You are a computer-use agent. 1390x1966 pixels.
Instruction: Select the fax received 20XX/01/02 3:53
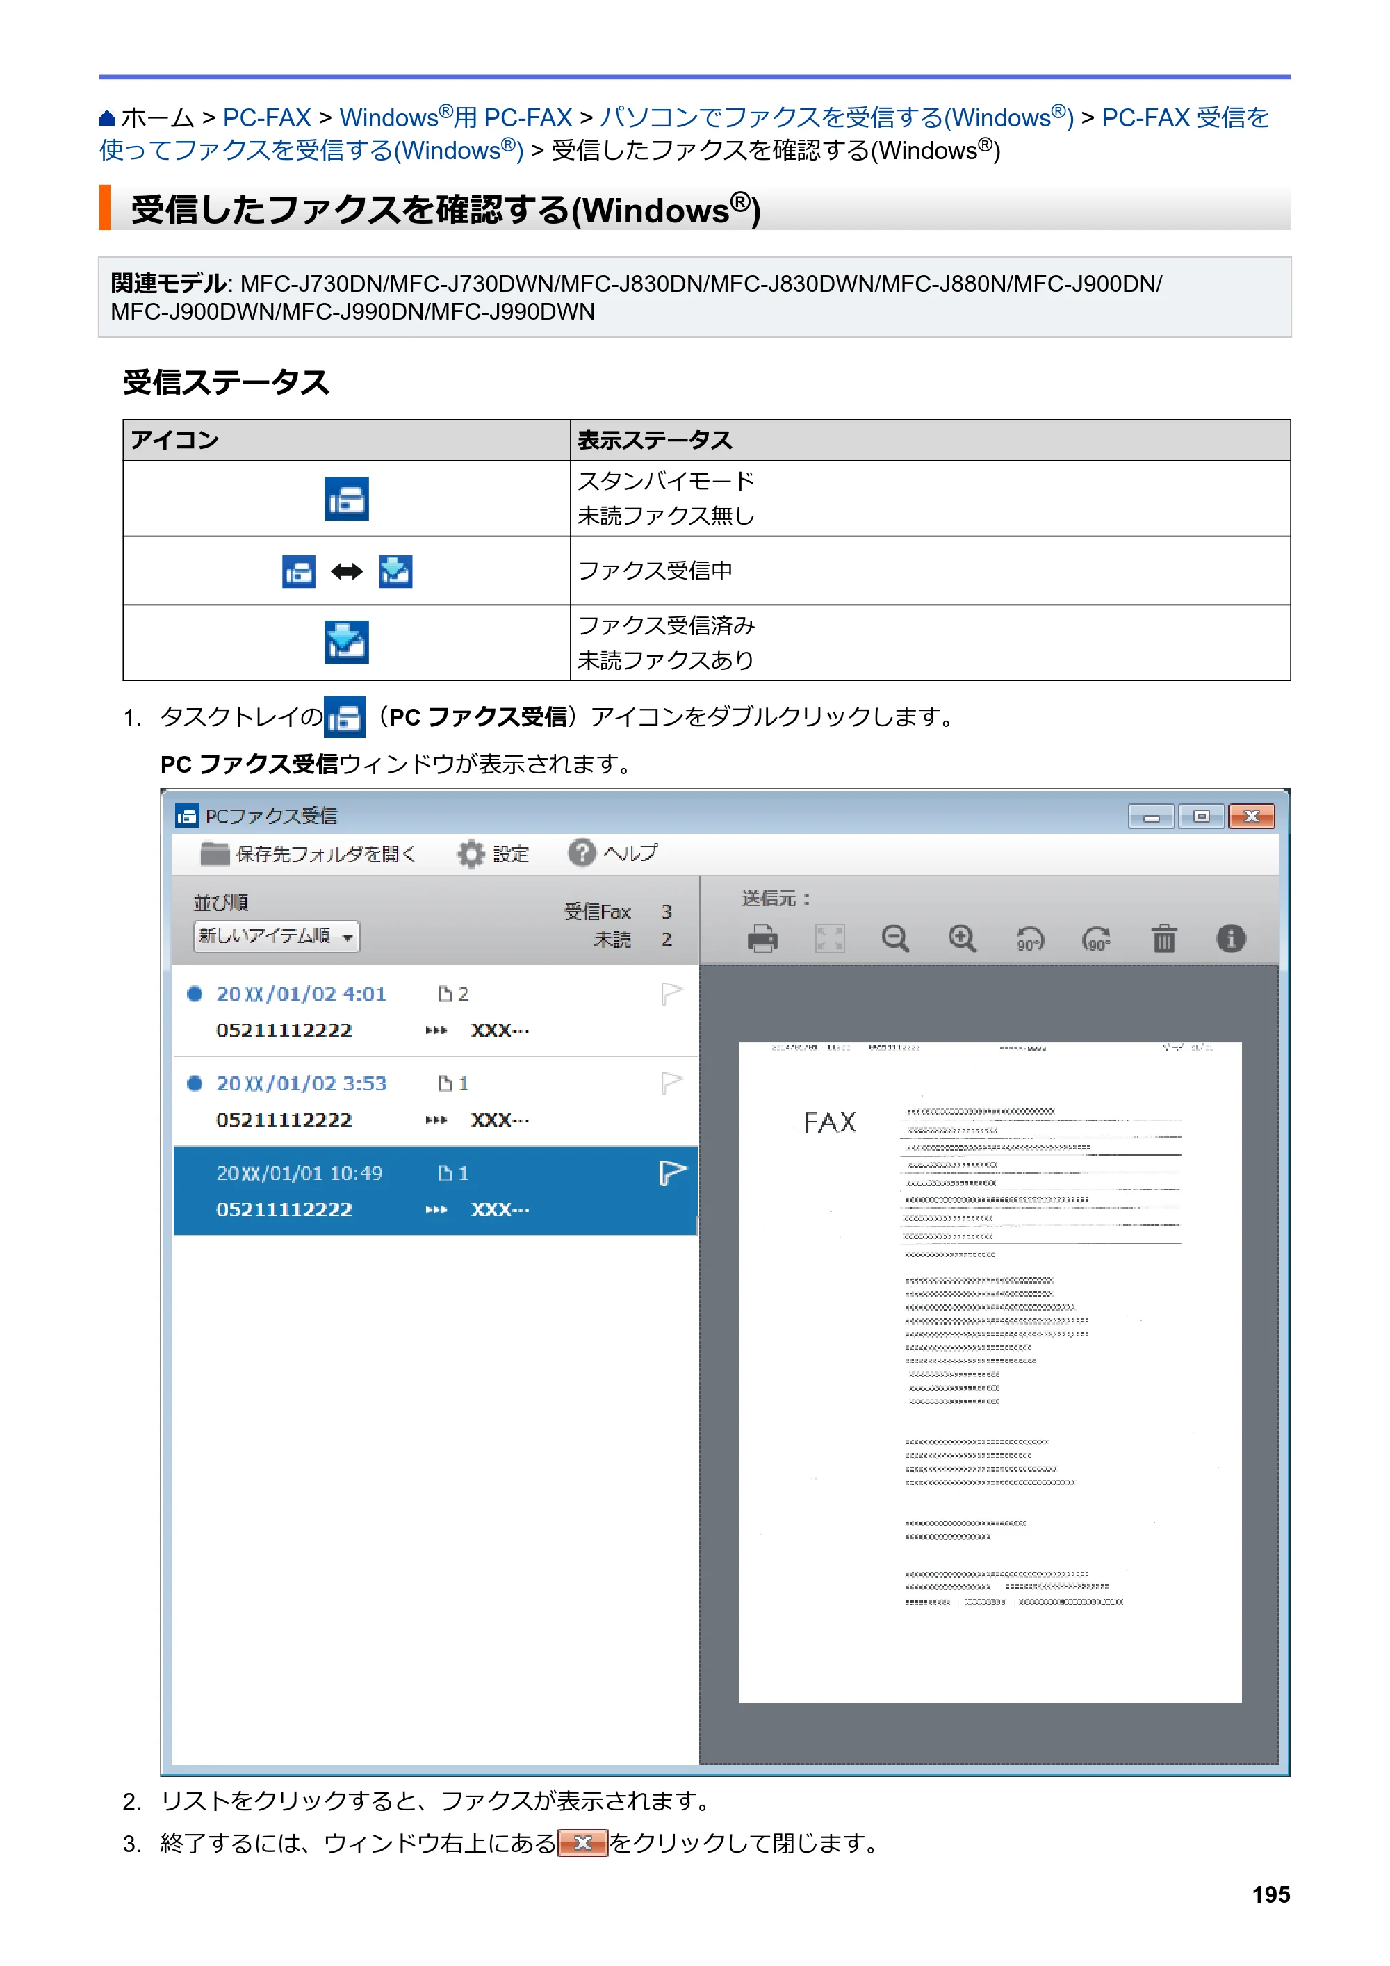[435, 1101]
